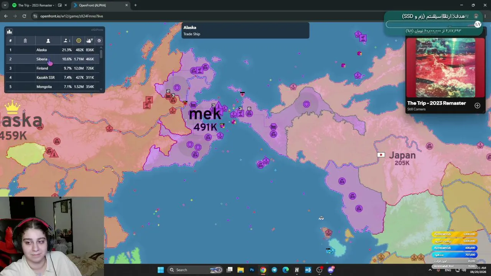Open The Trip album cover art

point(445,68)
